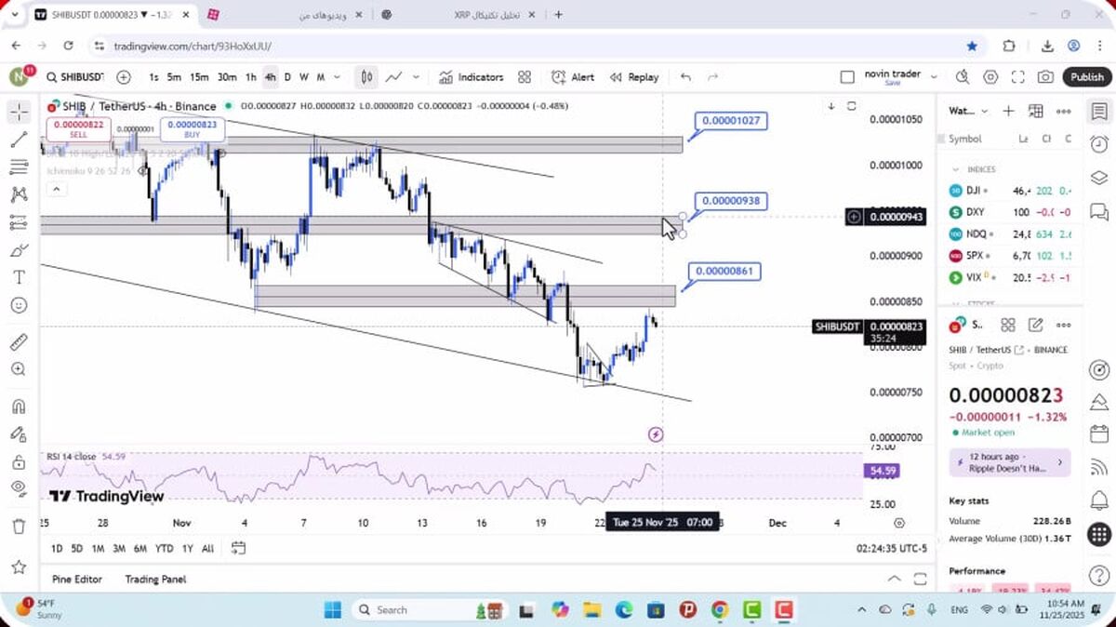Open favorites star in left toolbar

click(x=19, y=567)
